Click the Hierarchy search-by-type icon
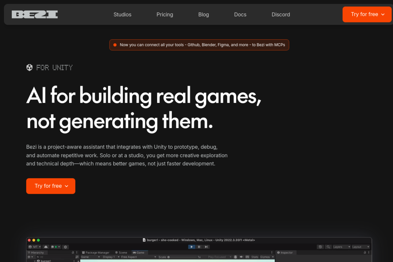Screen dimensions: 393x262 click(x=77, y=257)
